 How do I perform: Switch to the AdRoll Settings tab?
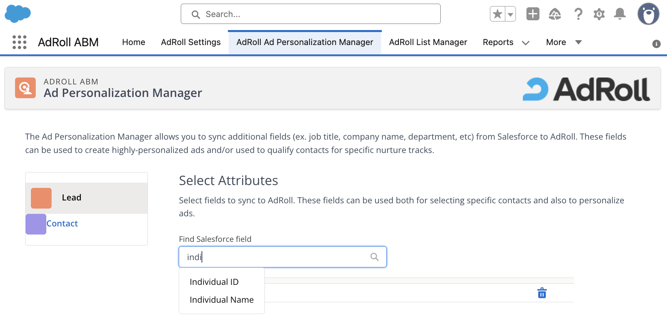pyautogui.click(x=191, y=42)
